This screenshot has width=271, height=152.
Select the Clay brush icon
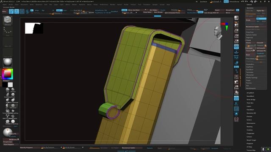(8, 90)
